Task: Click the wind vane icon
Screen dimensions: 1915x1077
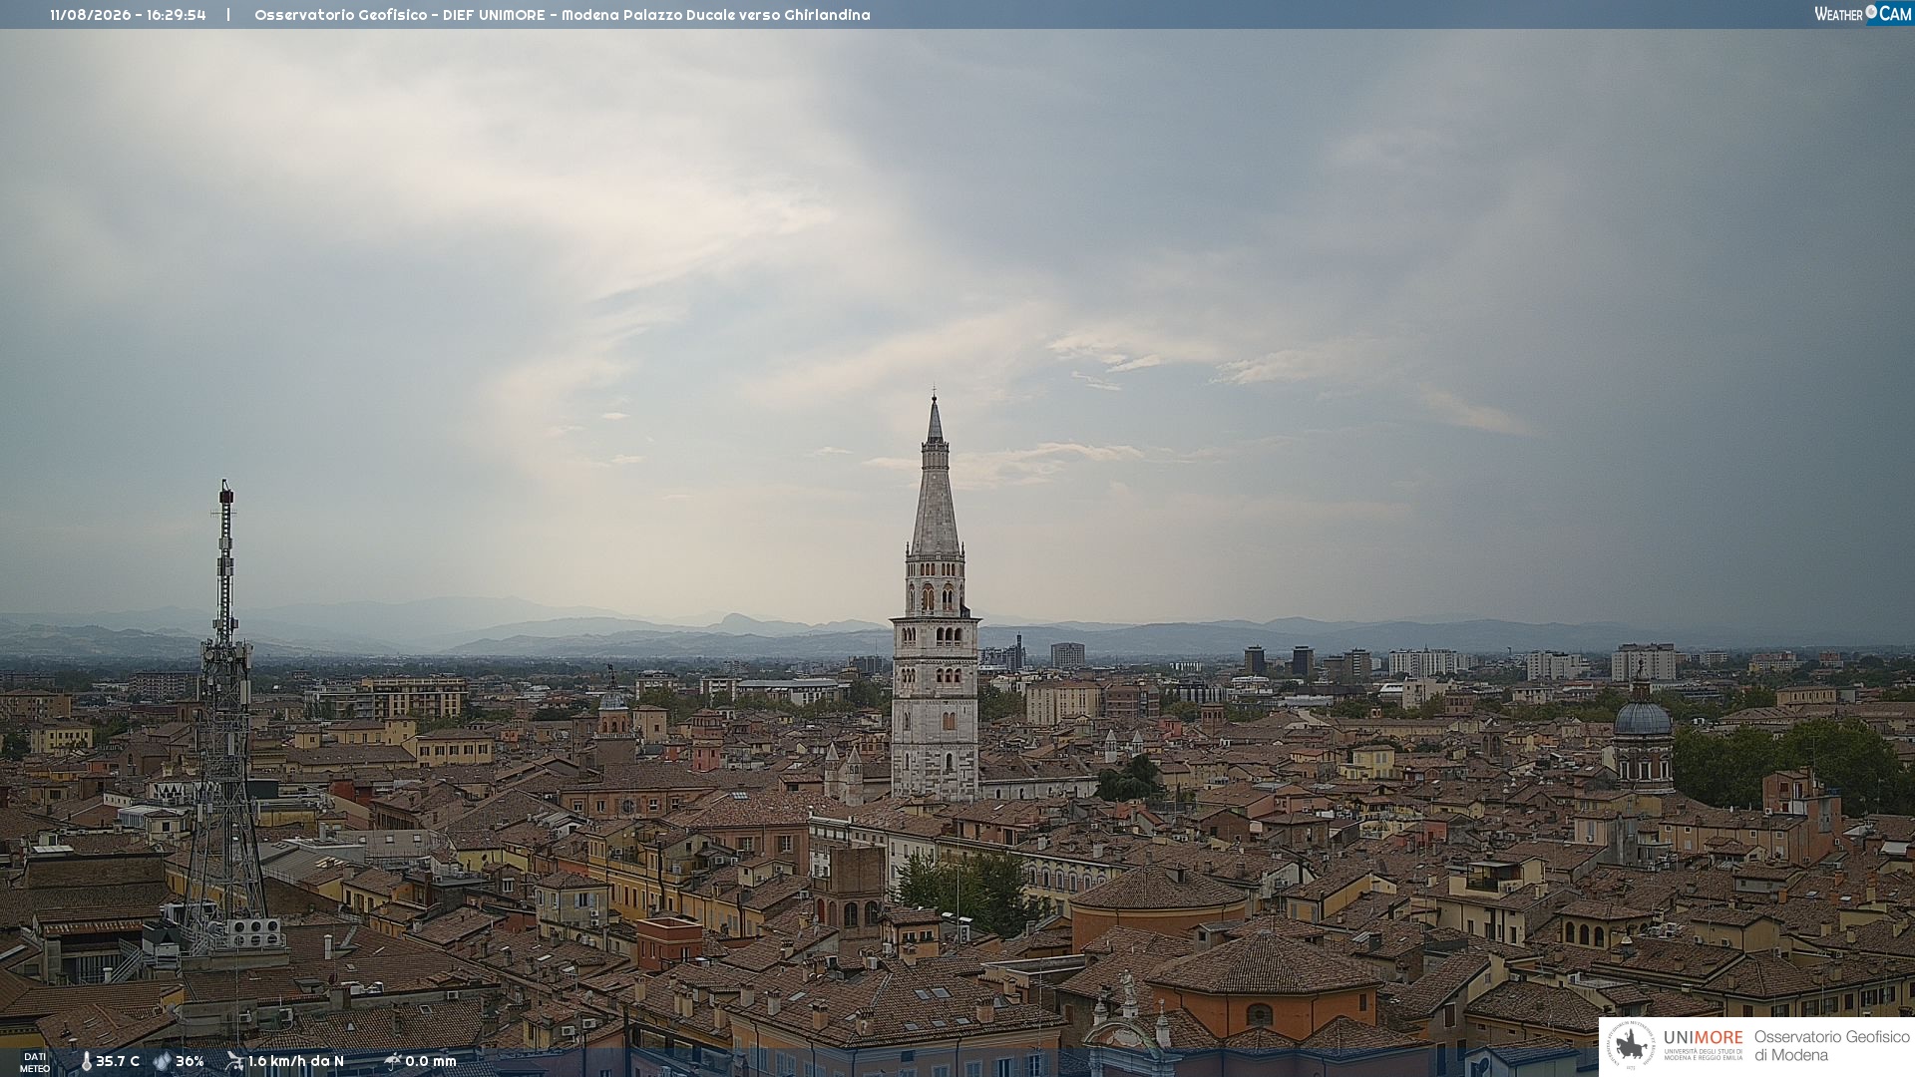Action: pyautogui.click(x=234, y=1061)
